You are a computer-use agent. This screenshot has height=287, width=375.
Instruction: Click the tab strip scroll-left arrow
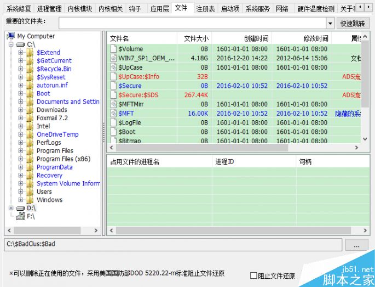(360, 7)
